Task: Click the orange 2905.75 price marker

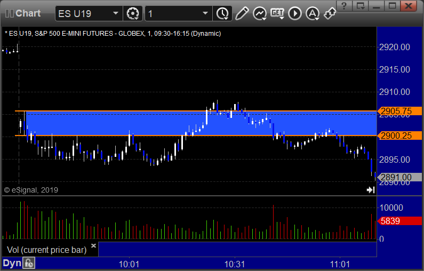Action: click(x=399, y=111)
